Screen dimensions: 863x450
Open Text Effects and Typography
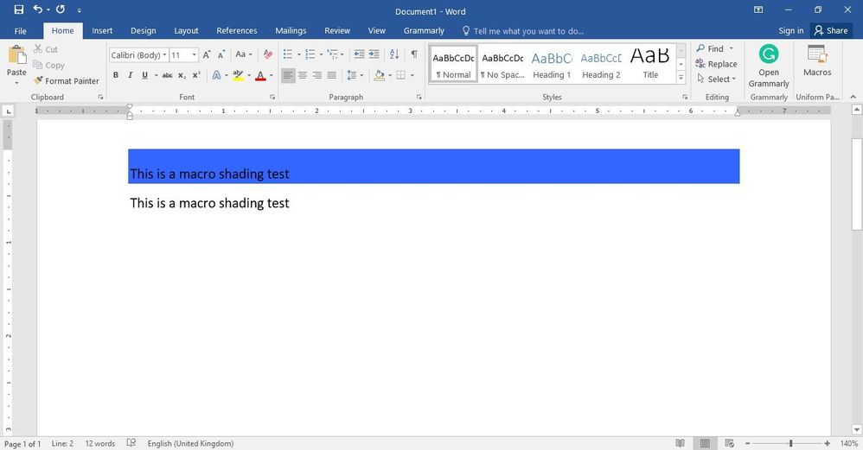point(217,75)
